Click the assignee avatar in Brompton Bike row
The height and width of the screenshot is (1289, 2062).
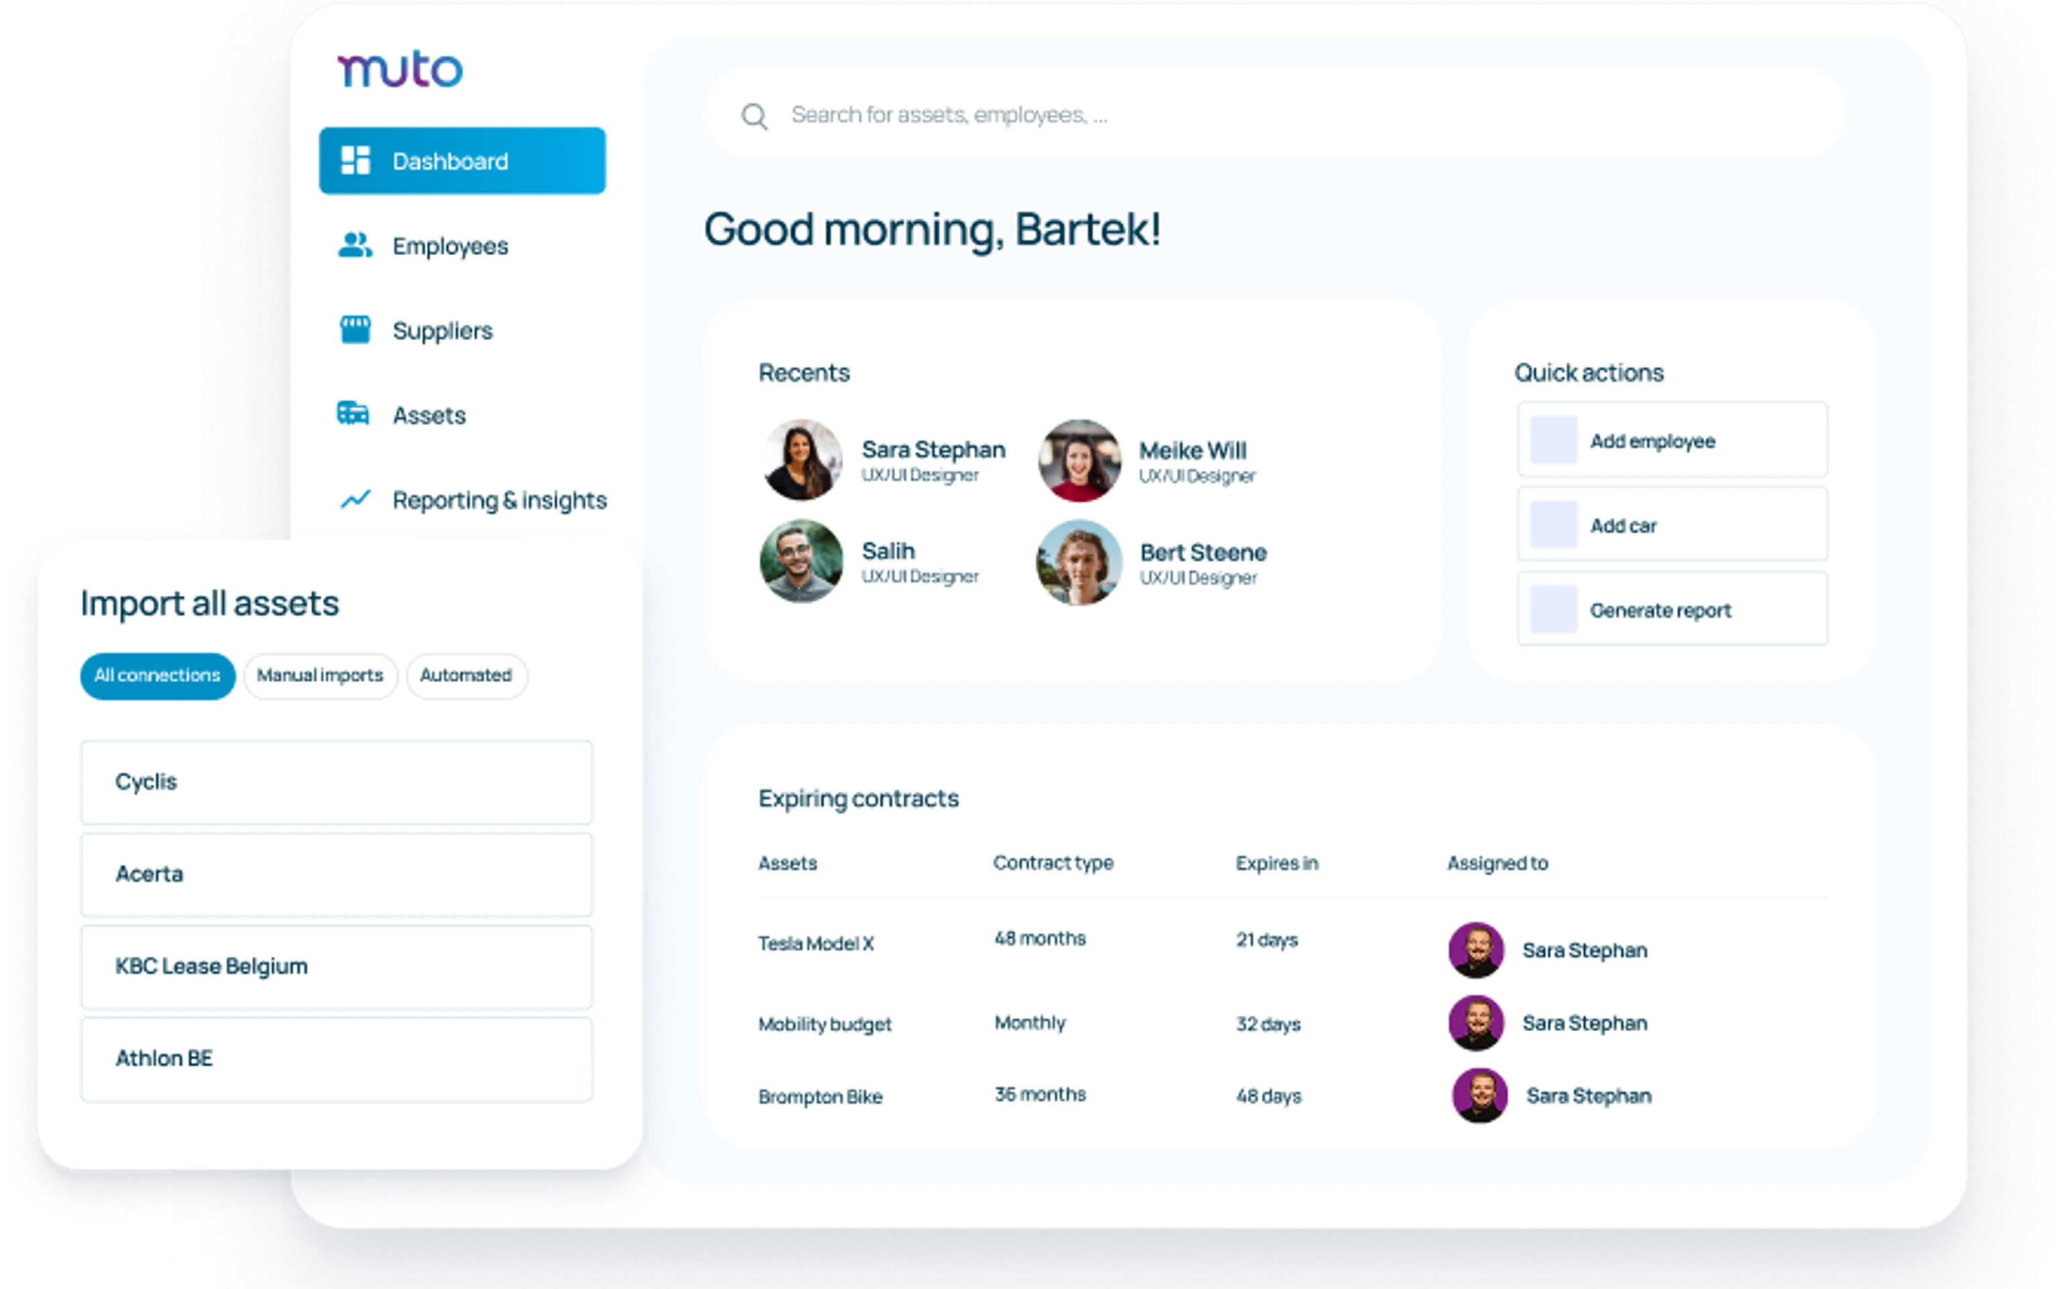pyautogui.click(x=1479, y=1096)
